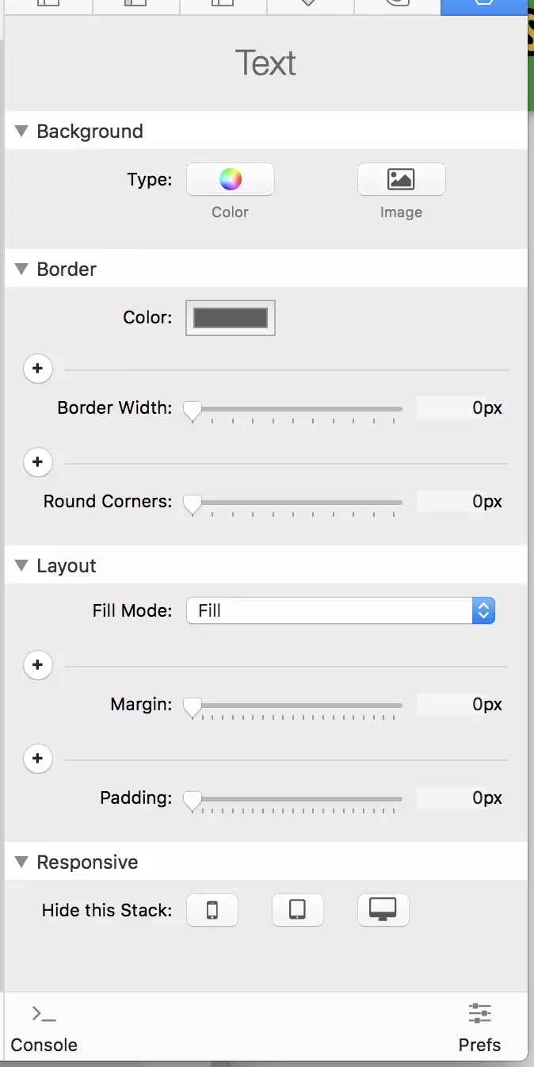Click the plus button above Round Corners

pyautogui.click(x=38, y=462)
